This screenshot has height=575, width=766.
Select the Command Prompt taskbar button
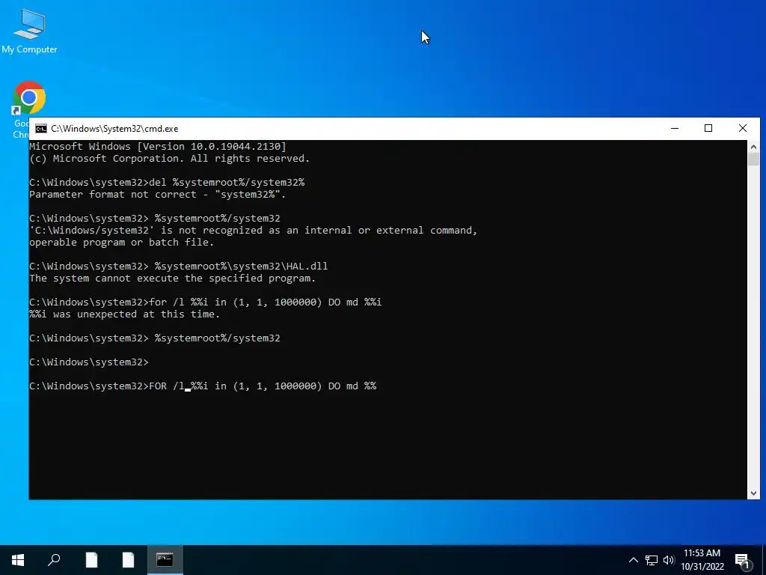[x=165, y=560]
